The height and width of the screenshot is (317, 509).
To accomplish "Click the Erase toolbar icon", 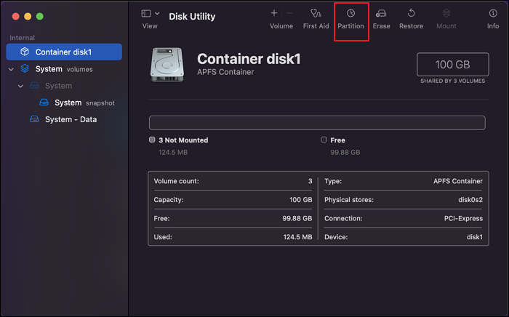I will click(381, 14).
